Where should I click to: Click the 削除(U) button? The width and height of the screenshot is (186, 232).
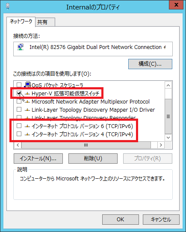[x=93, y=159]
